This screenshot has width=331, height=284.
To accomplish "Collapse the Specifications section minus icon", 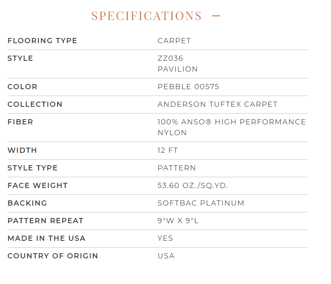I will [x=216, y=16].
